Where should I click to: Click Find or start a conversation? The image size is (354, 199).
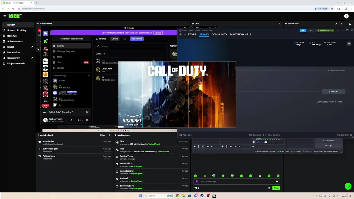pos(71,39)
